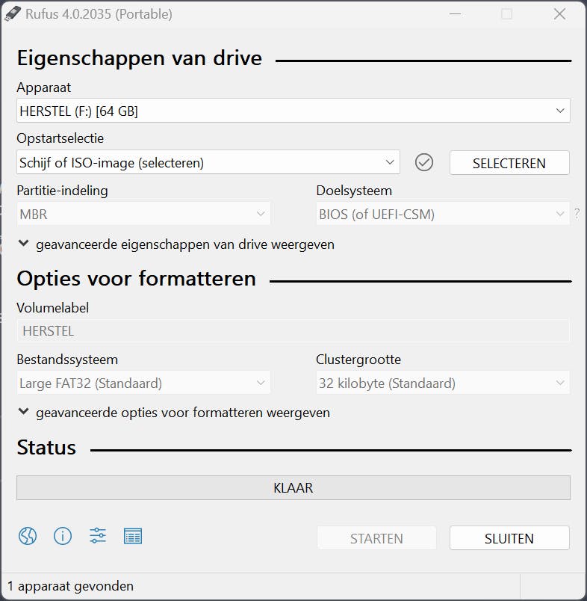Viewport: 587px width, 601px height.
Task: Open the Rufus language selection globe
Action: [x=27, y=536]
